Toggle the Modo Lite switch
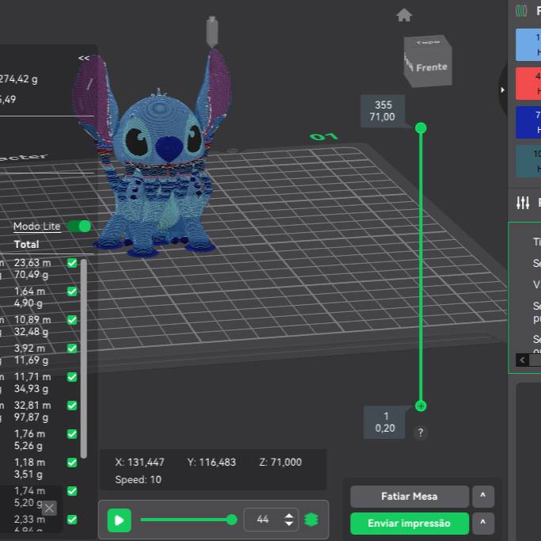Screen dimensions: 541x541 point(79,227)
